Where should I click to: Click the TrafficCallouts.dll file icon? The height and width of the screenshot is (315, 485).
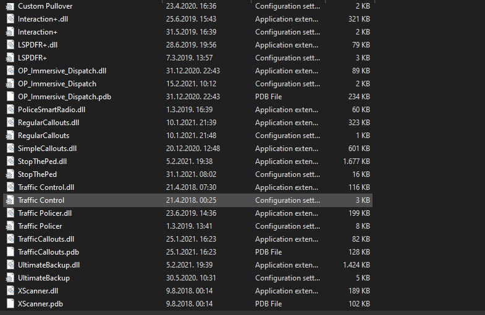click(x=11, y=239)
